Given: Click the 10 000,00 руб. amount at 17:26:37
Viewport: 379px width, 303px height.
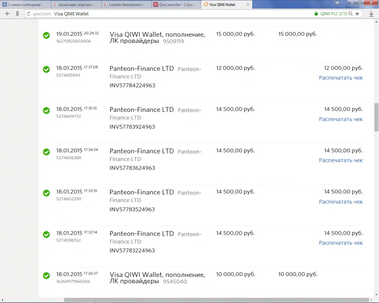Looking at the screenshot, I should (x=236, y=274).
